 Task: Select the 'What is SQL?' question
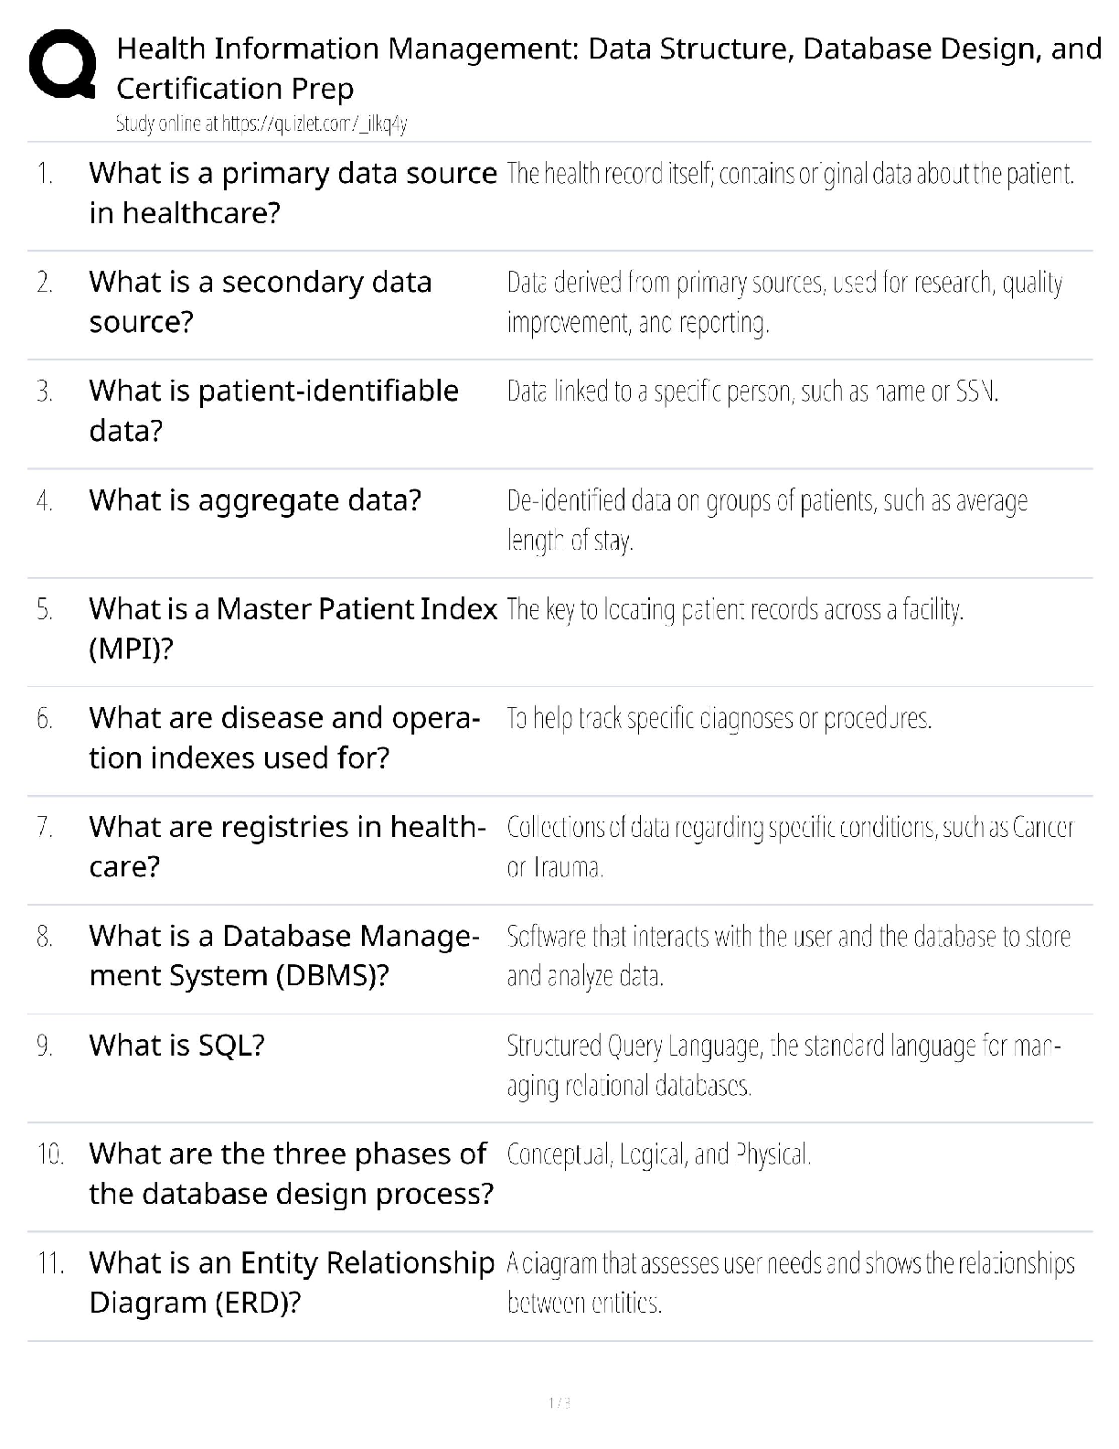(176, 1045)
